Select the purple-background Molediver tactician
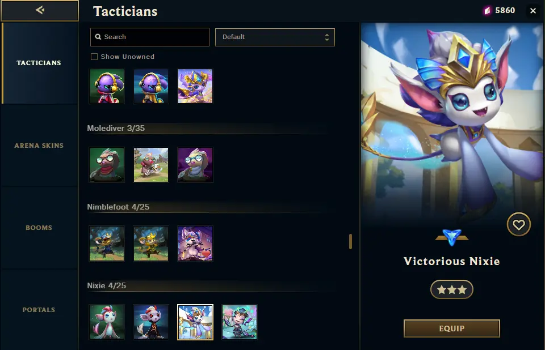Image resolution: width=545 pixels, height=350 pixels. (195, 165)
